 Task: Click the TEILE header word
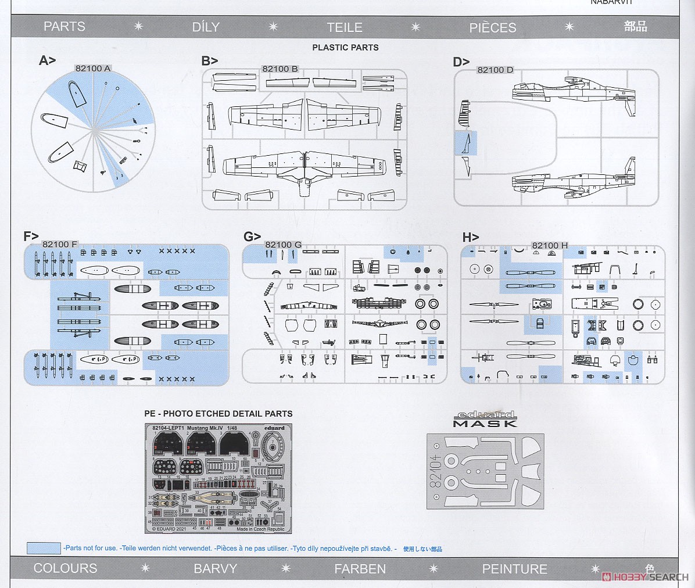[x=345, y=27]
